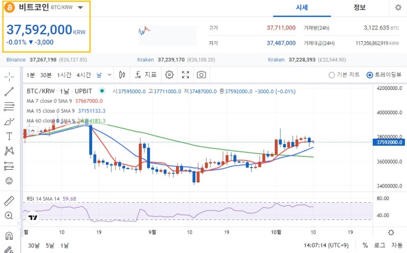
Task: Click the Kraken price 37,228,393
Action: click(302, 59)
